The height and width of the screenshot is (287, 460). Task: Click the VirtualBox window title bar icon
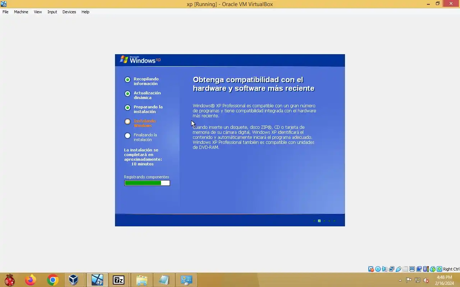4,4
